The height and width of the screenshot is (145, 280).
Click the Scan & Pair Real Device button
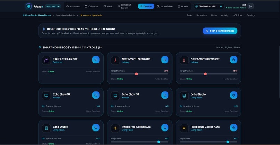click(220, 31)
